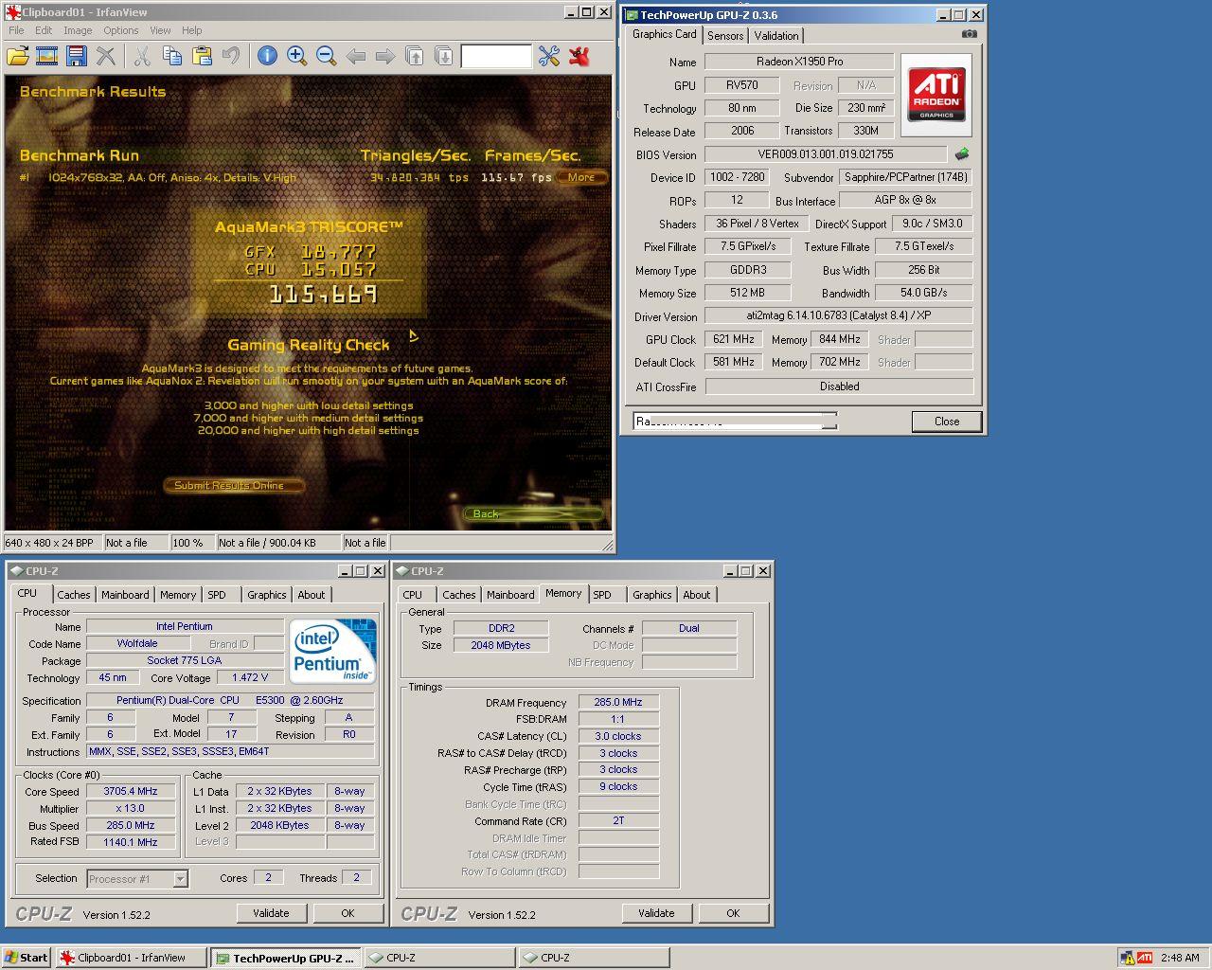The width and height of the screenshot is (1212, 970).
Task: Click Validate in the left CPU-Z window
Action: 271,913
